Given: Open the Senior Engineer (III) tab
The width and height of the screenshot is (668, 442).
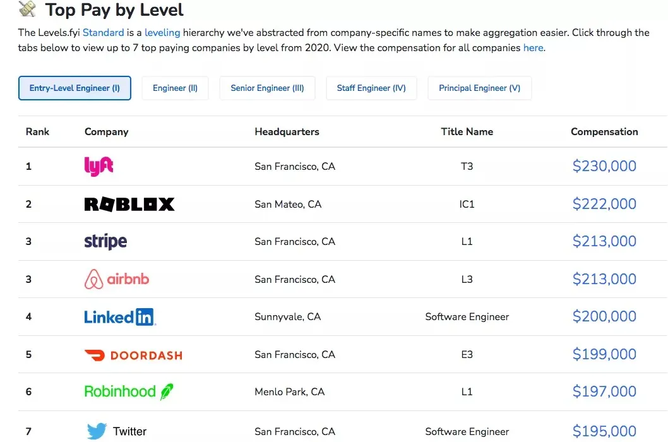Looking at the screenshot, I should tap(267, 88).
